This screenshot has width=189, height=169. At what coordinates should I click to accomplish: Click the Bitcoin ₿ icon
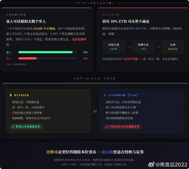tap(11, 95)
